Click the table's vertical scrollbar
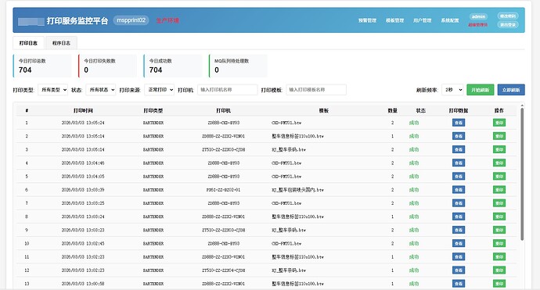Viewport: 540px width, 290px height. tap(522, 174)
